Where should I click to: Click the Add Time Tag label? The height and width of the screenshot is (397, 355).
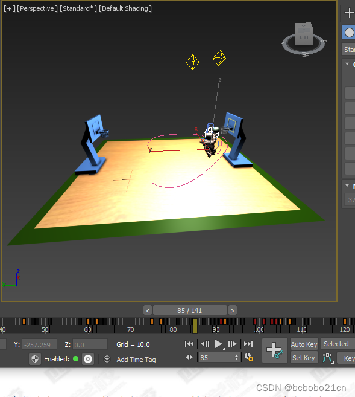tap(136, 360)
